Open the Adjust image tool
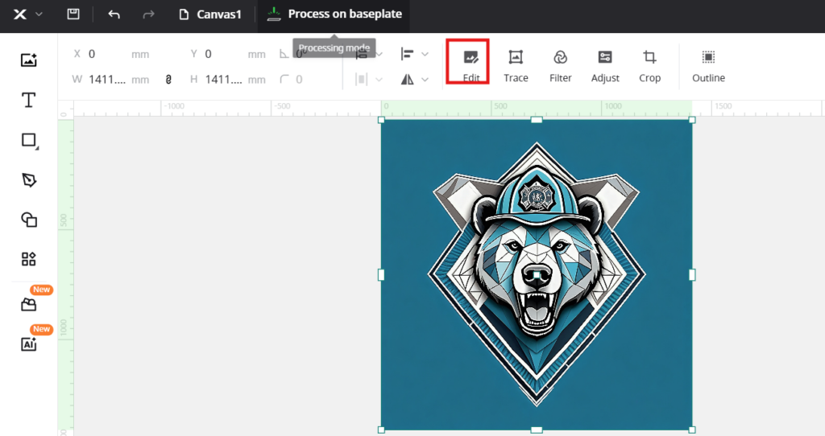825x436 pixels. 605,65
